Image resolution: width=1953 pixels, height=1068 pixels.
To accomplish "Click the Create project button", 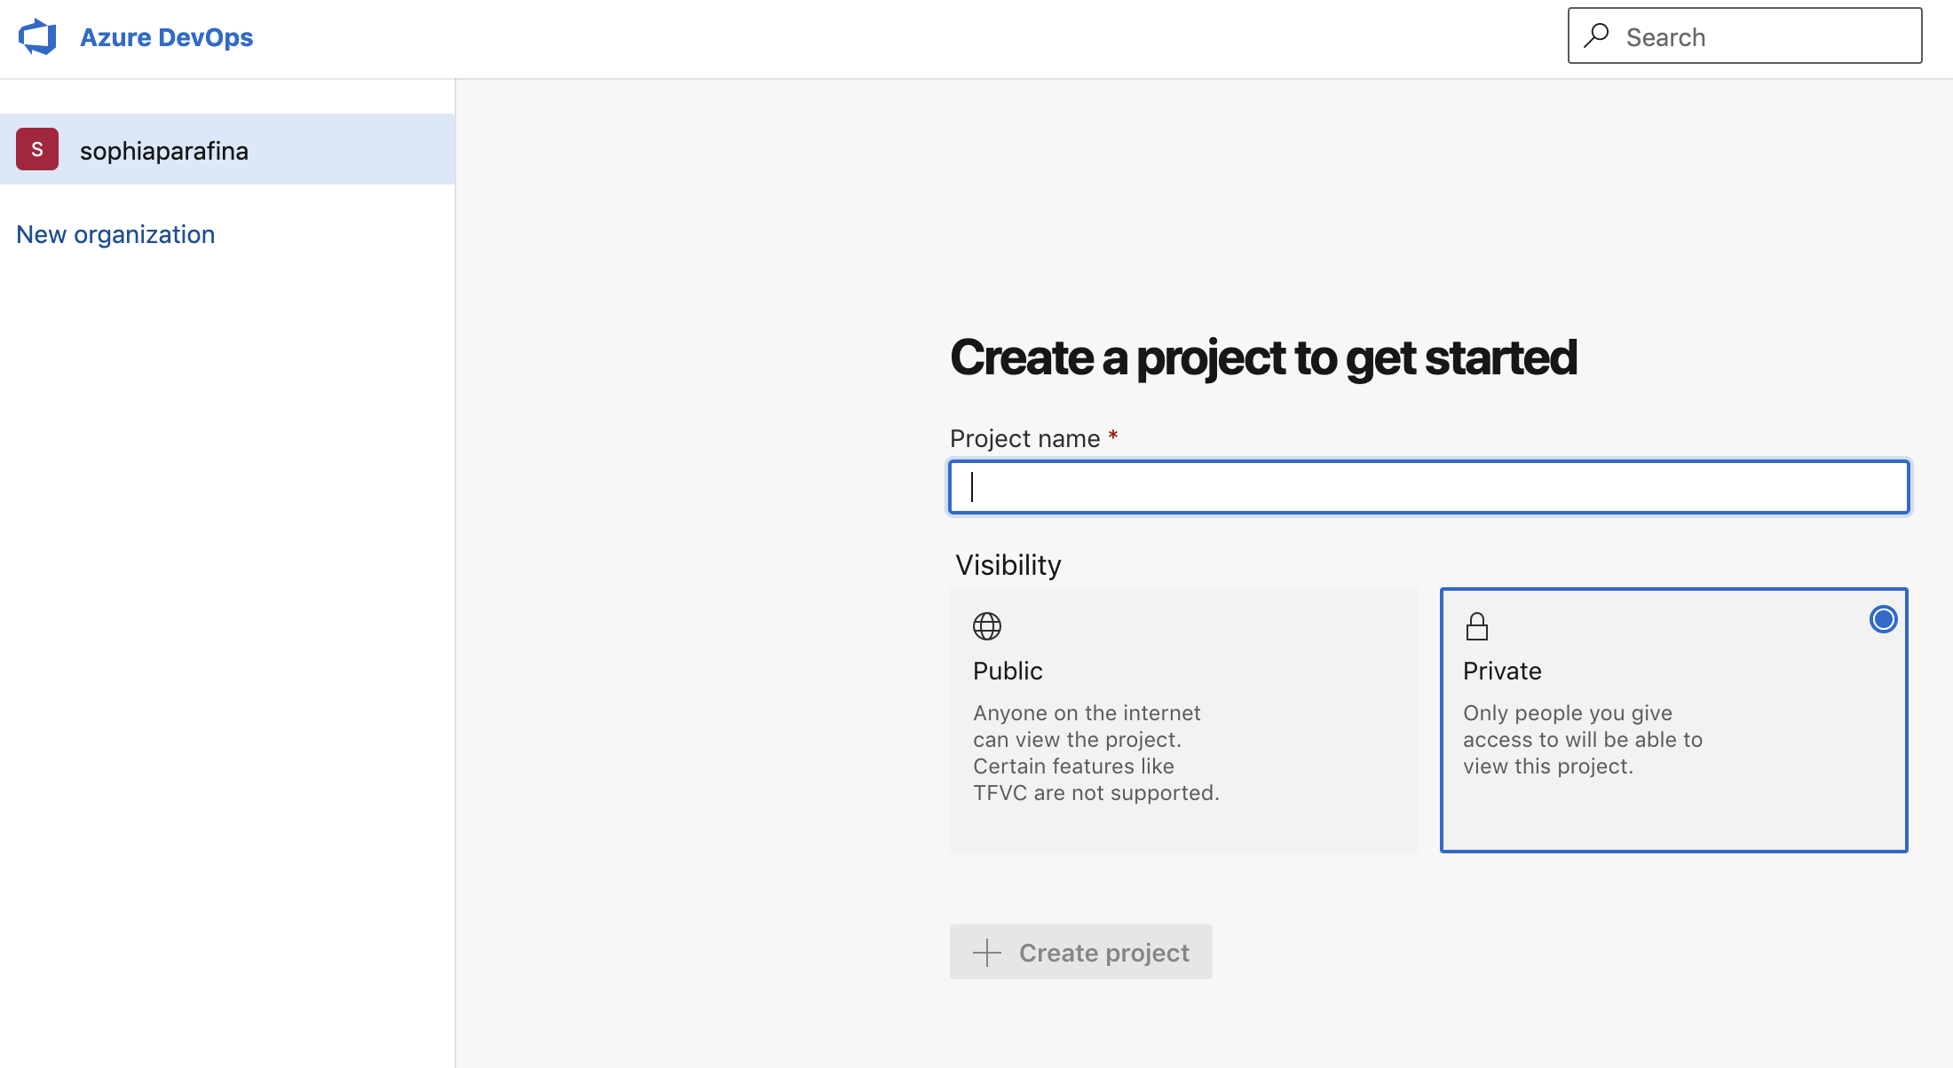I will (1081, 952).
